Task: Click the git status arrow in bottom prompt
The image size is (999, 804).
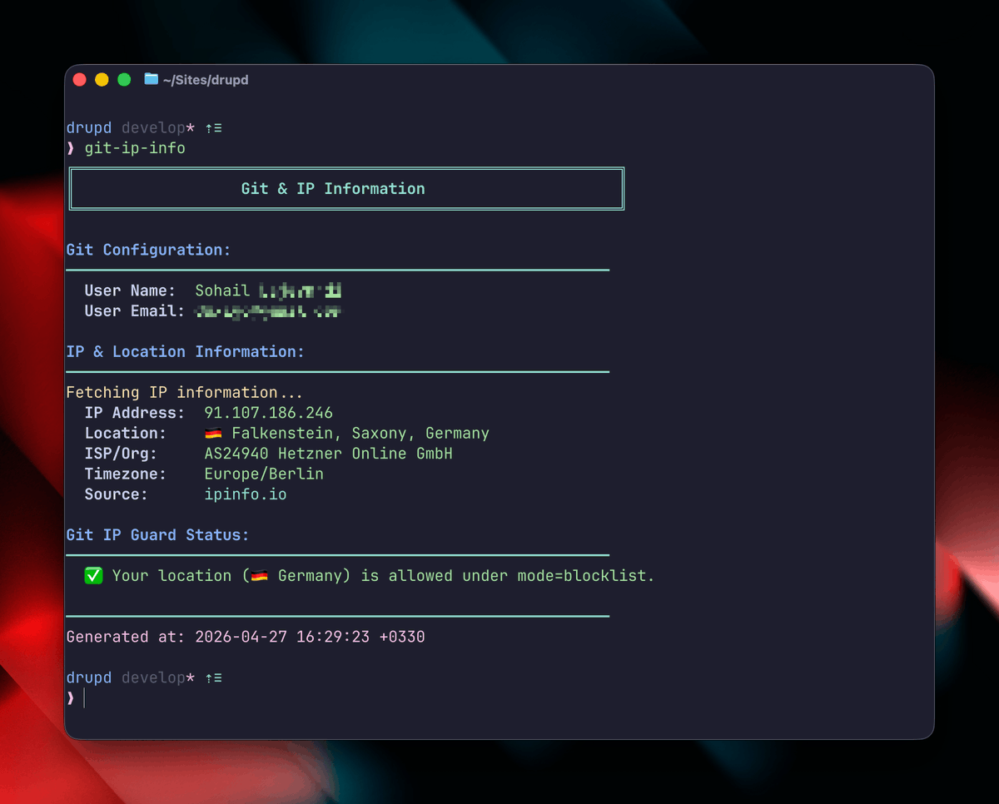Action: 209,678
